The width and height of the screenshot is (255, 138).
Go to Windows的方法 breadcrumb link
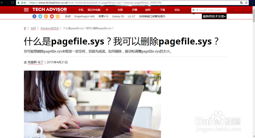(x=49, y=28)
